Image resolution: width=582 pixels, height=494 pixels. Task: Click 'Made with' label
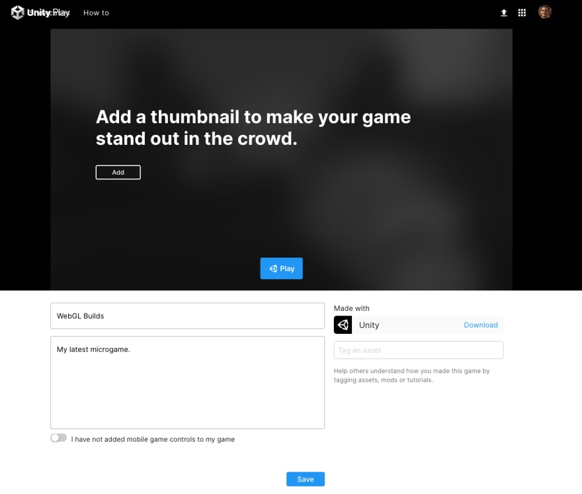[351, 308]
